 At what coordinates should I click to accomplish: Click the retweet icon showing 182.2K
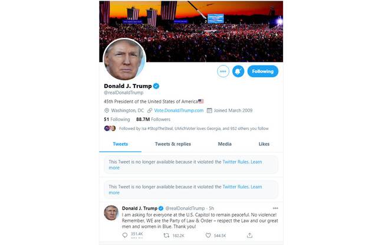[x=166, y=235]
